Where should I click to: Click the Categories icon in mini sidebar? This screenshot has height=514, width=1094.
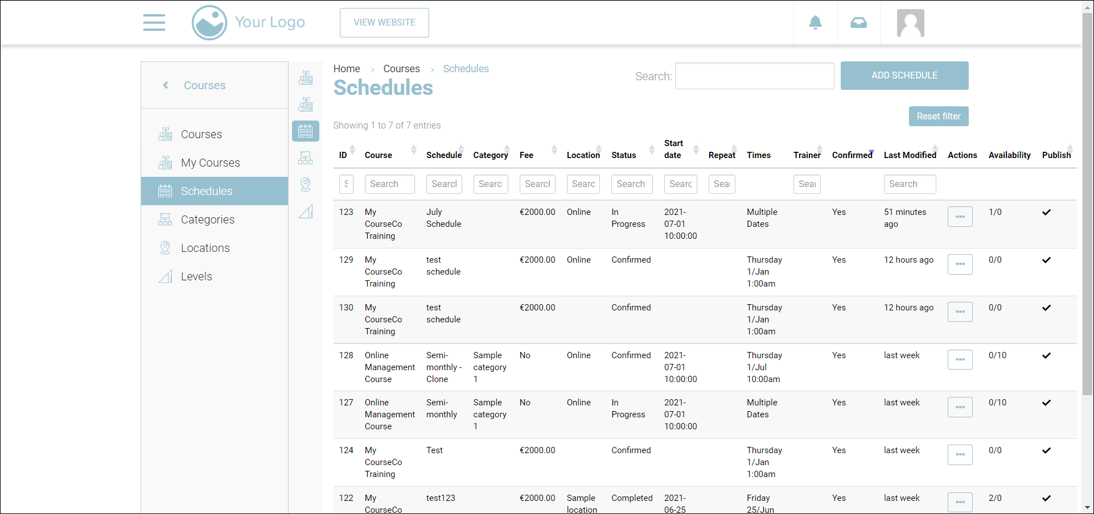pyautogui.click(x=306, y=158)
